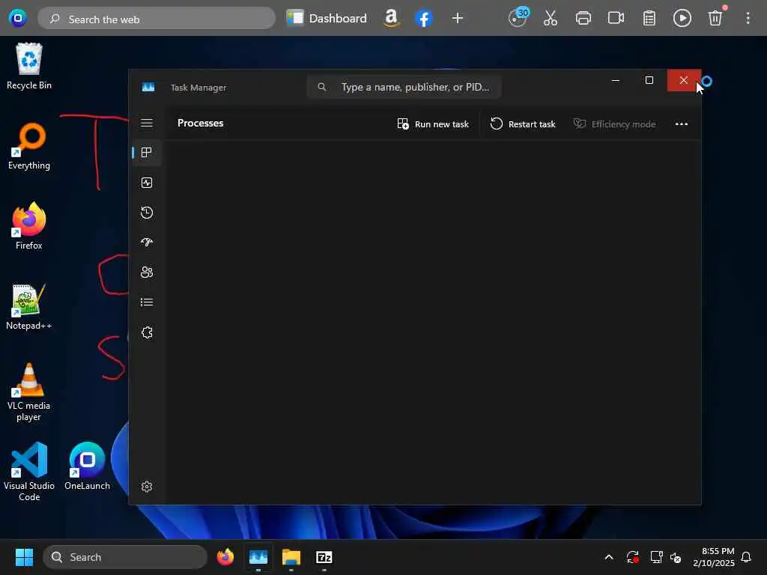Screen dimensions: 767x575
Task: Select the VLC media player desktop shortcut
Action: [29, 392]
